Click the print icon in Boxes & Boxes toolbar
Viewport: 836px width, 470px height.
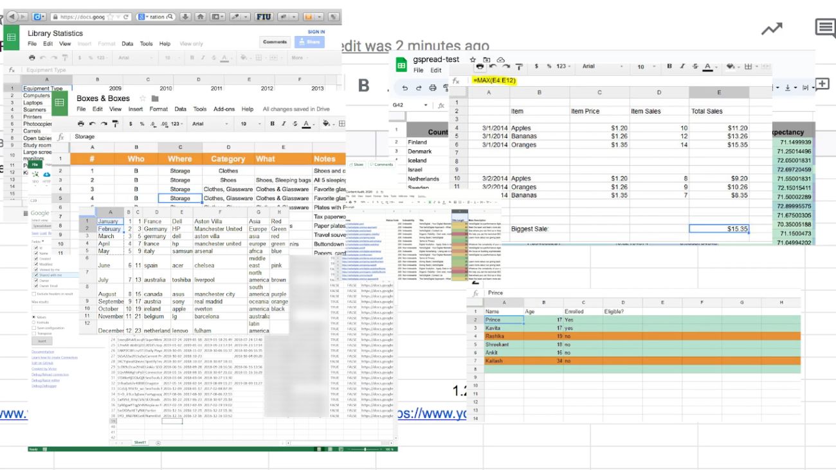(x=80, y=124)
